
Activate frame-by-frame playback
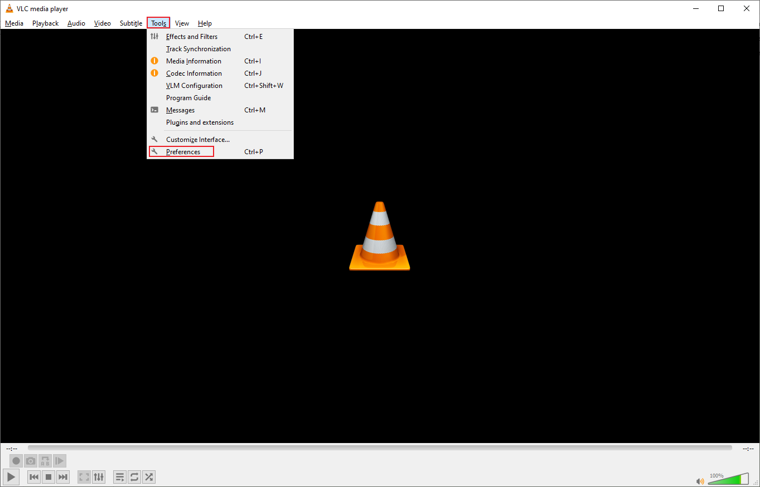click(59, 461)
